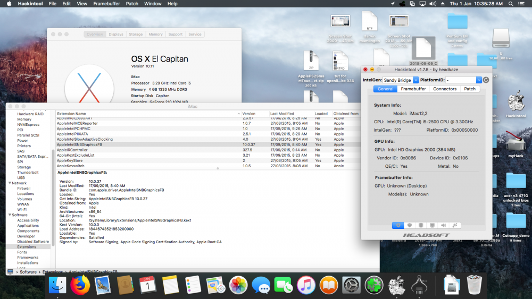This screenshot has height=299, width=532.
Task: Select Displays tab in About This Mac
Action: pyautogui.click(x=115, y=34)
